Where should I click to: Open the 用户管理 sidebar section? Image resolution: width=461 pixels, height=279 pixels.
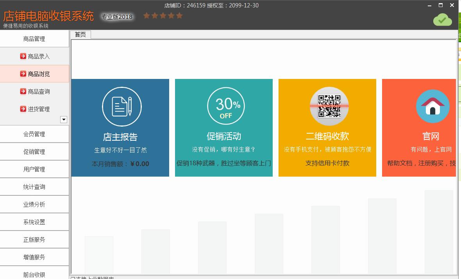coord(34,169)
